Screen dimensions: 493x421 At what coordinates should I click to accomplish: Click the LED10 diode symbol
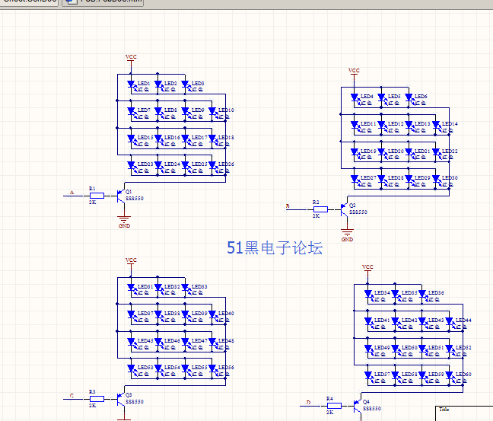click(x=212, y=111)
